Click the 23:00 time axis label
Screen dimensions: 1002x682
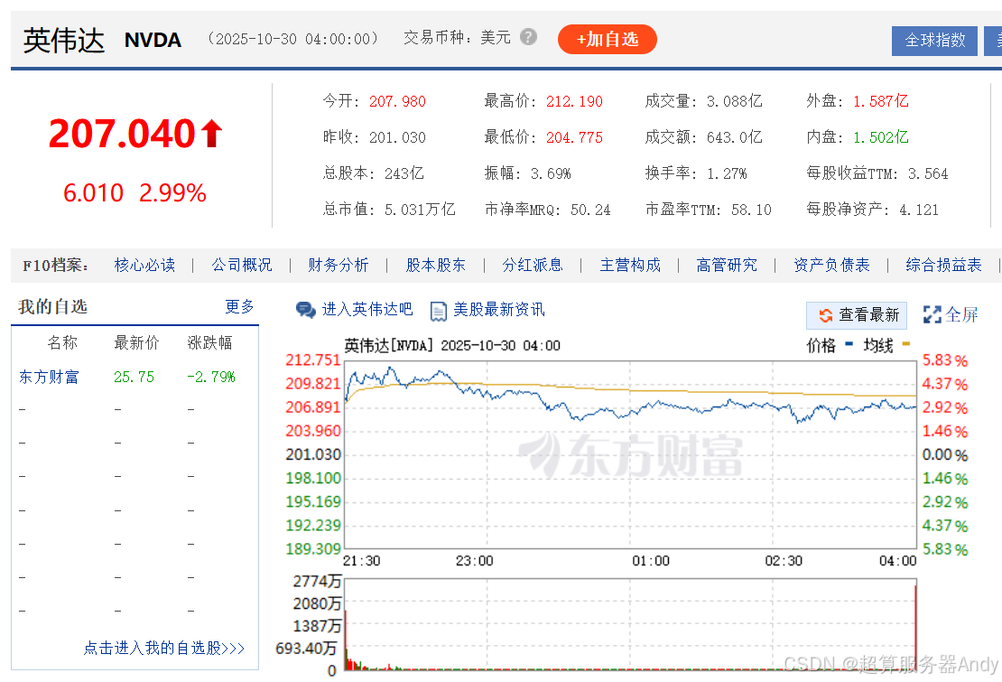point(474,561)
